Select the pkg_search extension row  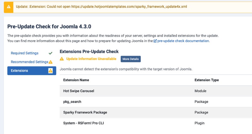pyautogui.click(x=156, y=102)
